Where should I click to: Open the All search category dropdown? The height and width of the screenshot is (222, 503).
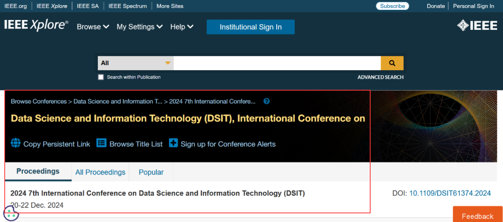pyautogui.click(x=136, y=63)
